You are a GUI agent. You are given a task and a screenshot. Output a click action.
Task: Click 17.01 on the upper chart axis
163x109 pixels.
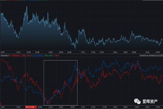point(83,52)
